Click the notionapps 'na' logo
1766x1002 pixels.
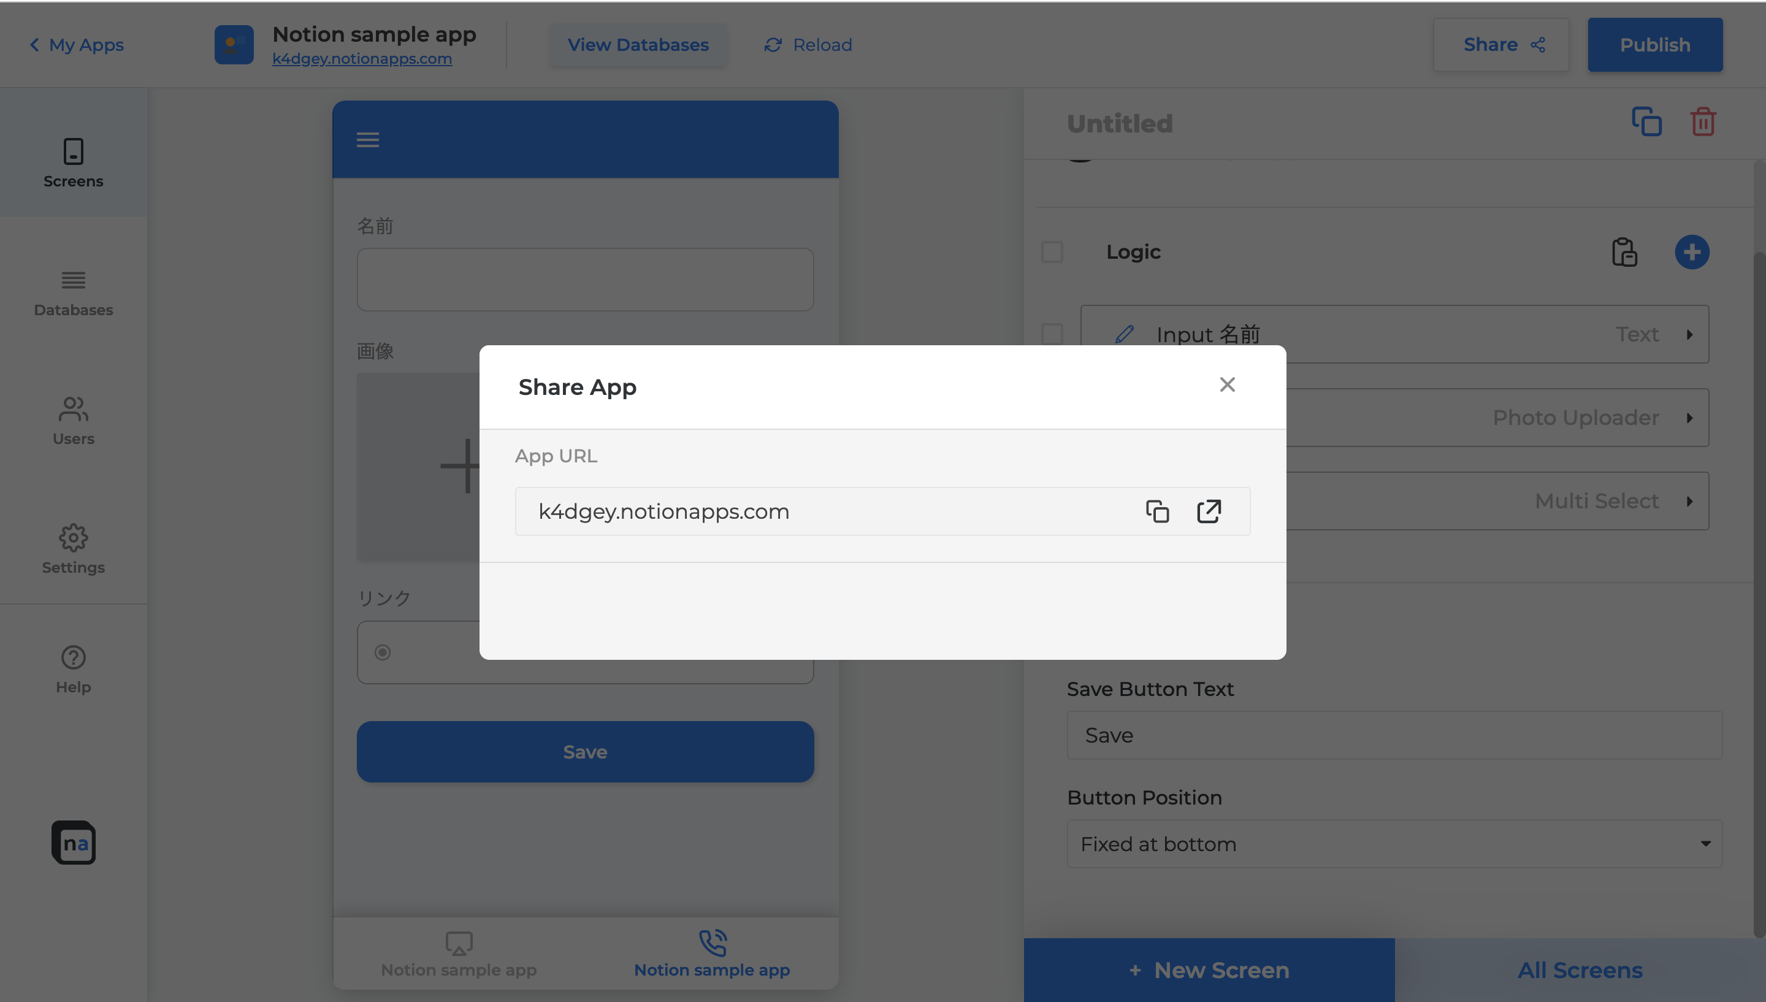coord(74,843)
